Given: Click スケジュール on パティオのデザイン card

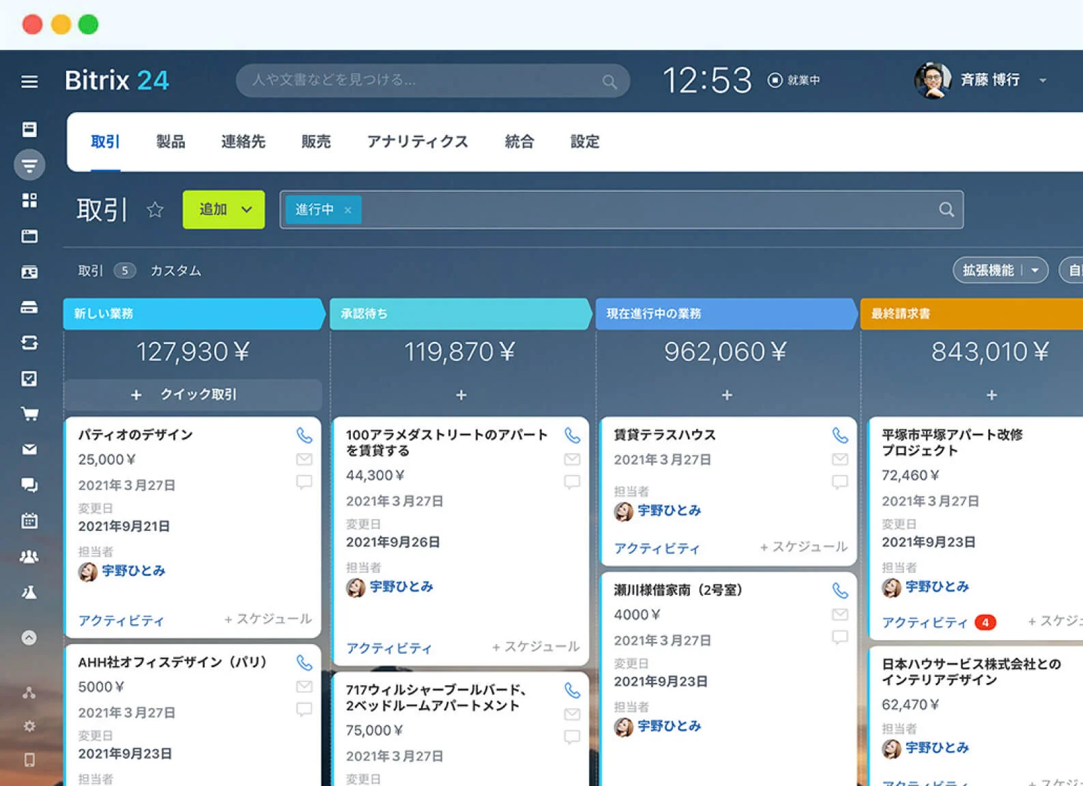Looking at the screenshot, I should click(x=268, y=619).
